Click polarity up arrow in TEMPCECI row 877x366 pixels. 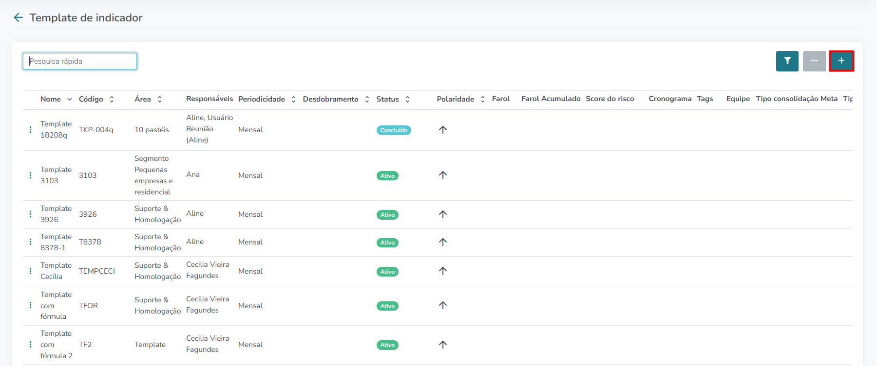pos(443,271)
